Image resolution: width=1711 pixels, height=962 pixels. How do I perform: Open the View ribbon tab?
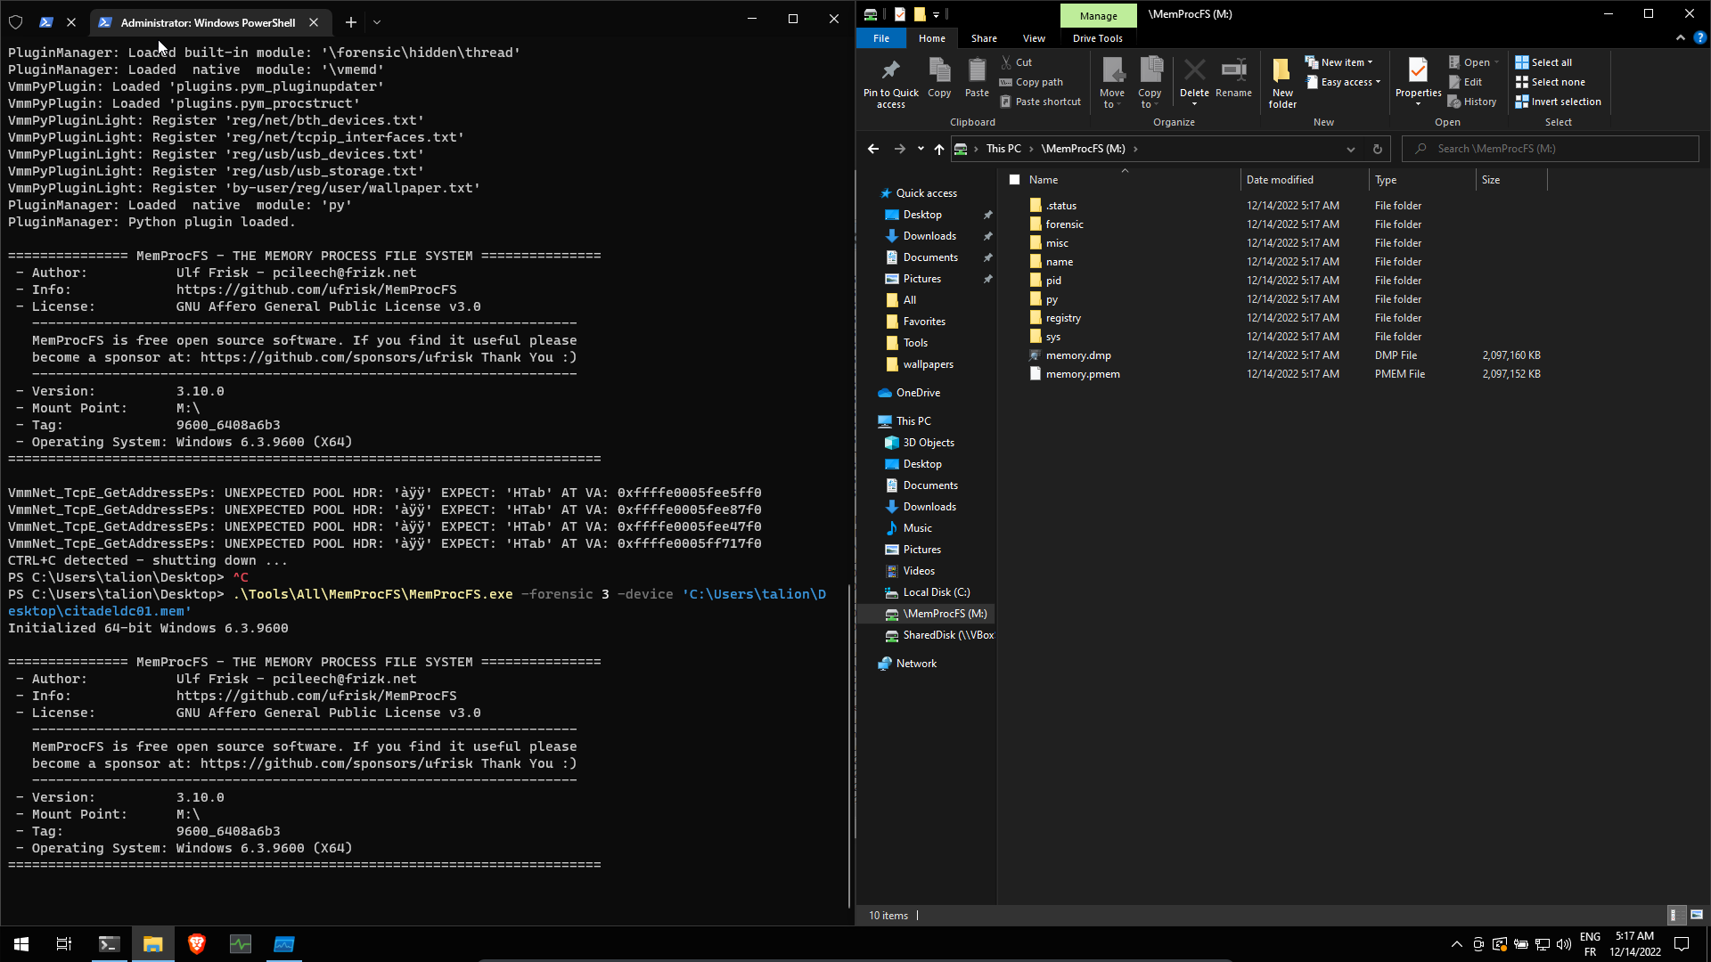[x=1034, y=38]
